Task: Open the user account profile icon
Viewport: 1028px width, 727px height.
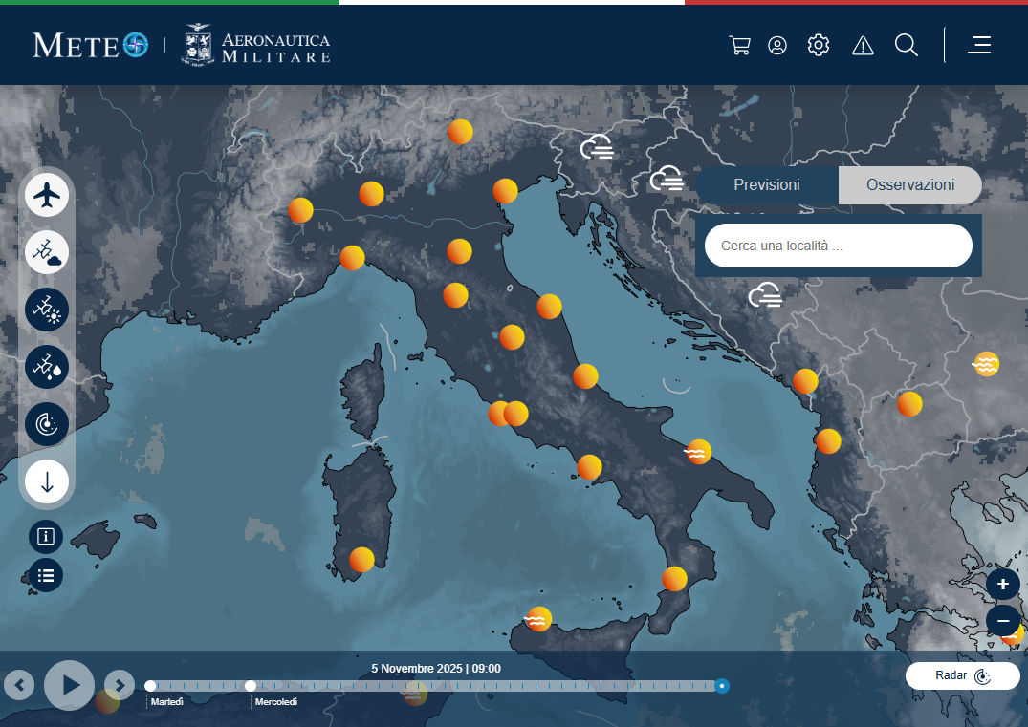Action: (777, 46)
